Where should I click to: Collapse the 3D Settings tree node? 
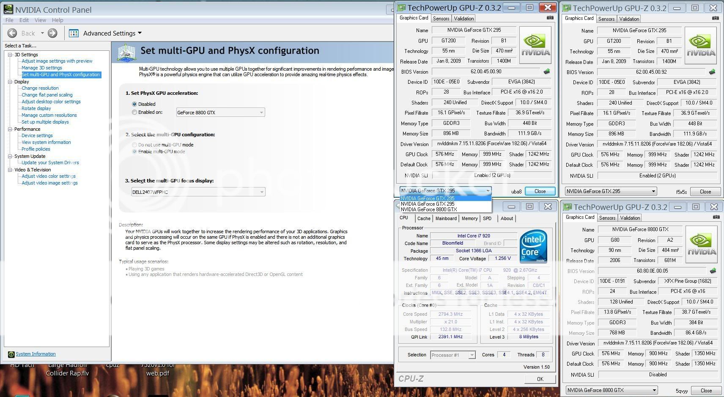click(10, 55)
